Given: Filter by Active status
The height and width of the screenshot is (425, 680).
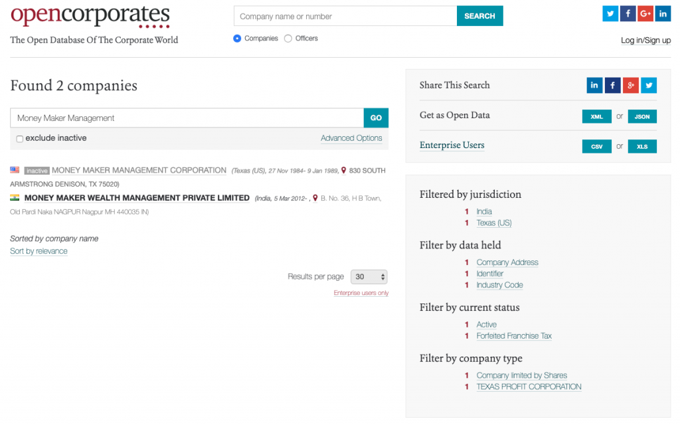Looking at the screenshot, I should point(487,324).
